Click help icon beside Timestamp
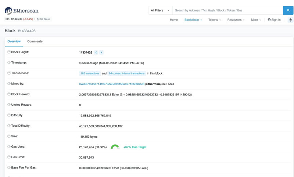Image resolution: width=294 pixels, height=177 pixels. 9,62
